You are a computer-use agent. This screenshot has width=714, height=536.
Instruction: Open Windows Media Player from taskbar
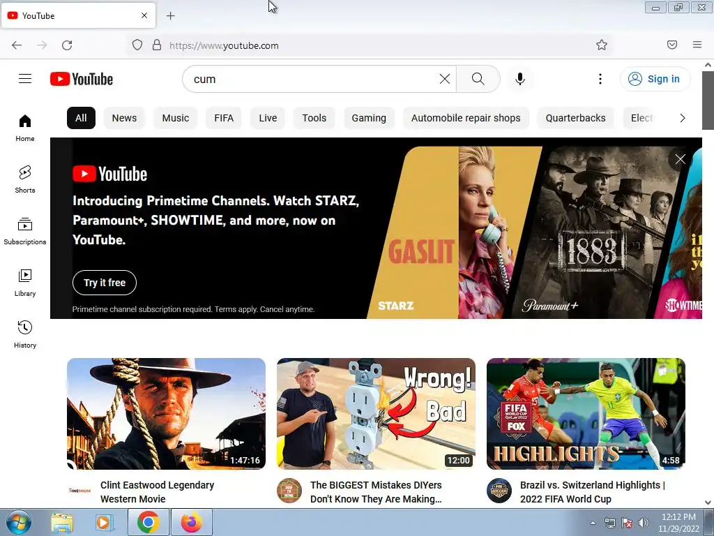(105, 522)
